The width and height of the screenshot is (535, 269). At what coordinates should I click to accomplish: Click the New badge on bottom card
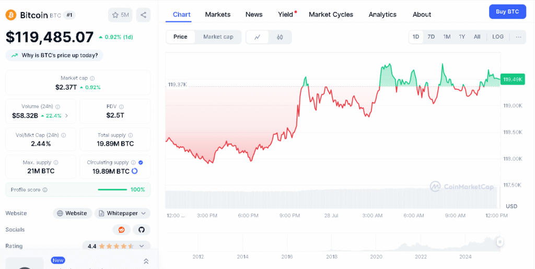tap(58, 261)
